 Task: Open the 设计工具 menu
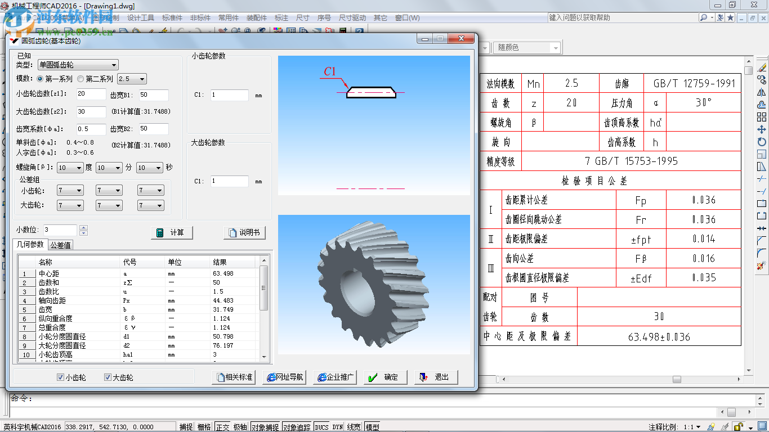[x=141, y=18]
